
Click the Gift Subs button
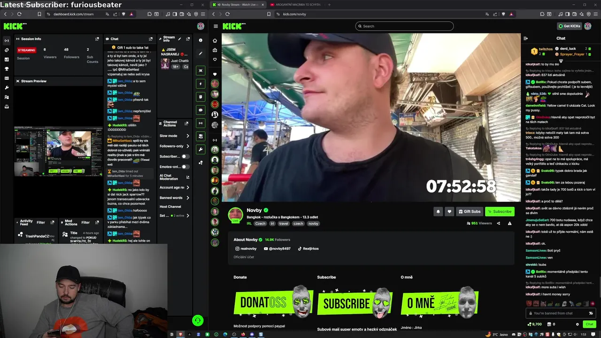coord(470,212)
